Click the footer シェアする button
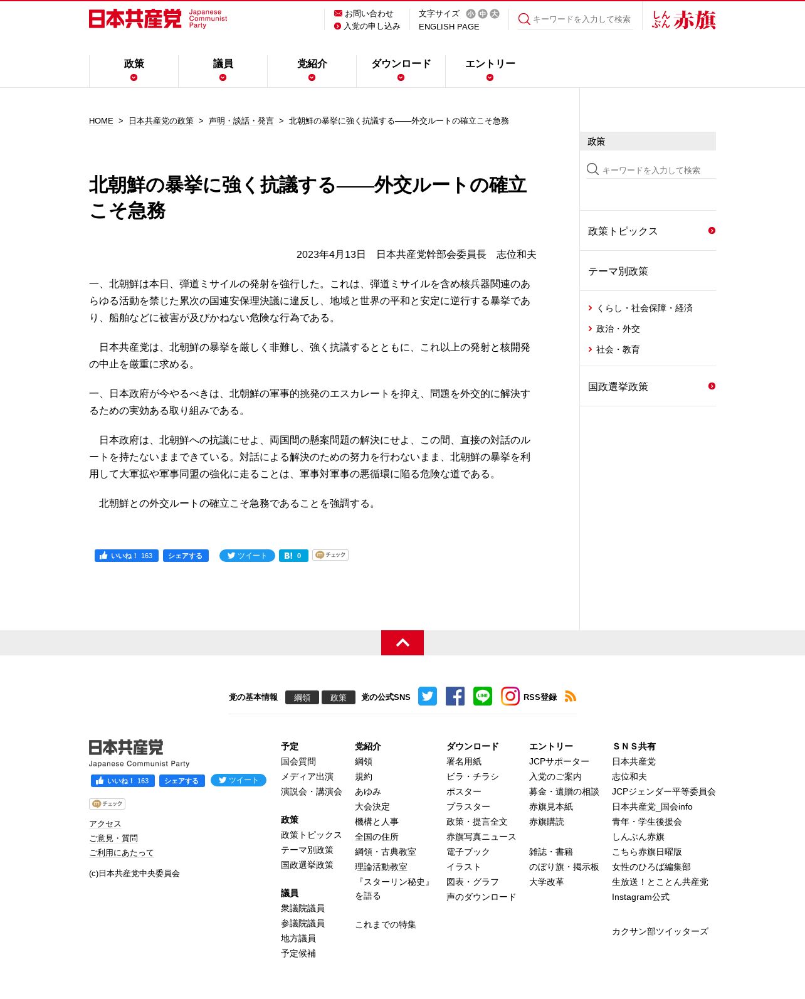This screenshot has height=999, width=805. pyautogui.click(x=182, y=781)
